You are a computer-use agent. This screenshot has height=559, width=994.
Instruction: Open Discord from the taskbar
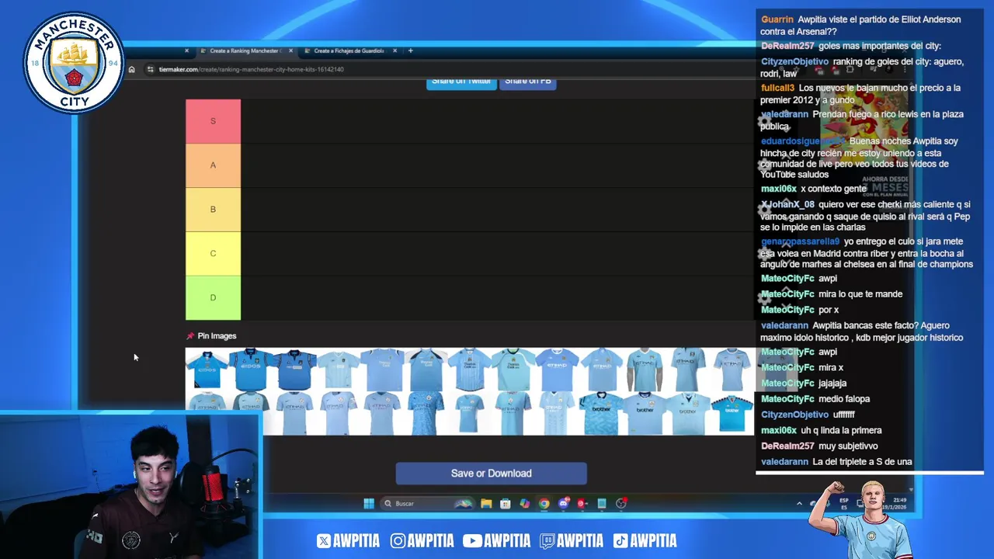[564, 503]
